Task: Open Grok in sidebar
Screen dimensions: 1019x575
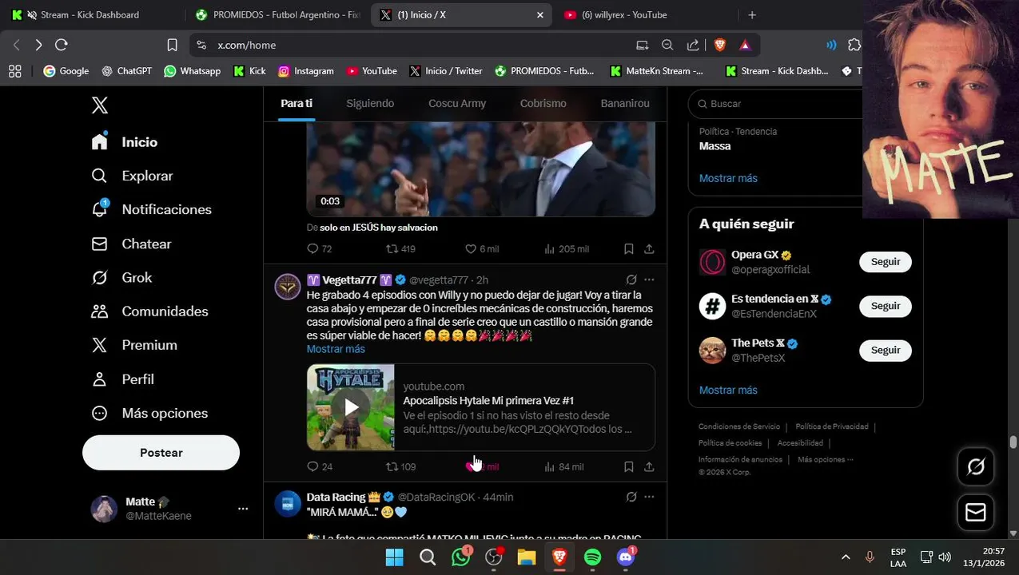Action: coord(121,277)
